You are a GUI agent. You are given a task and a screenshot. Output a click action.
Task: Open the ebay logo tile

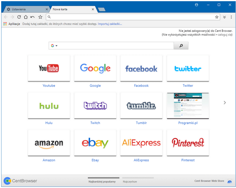95,143
